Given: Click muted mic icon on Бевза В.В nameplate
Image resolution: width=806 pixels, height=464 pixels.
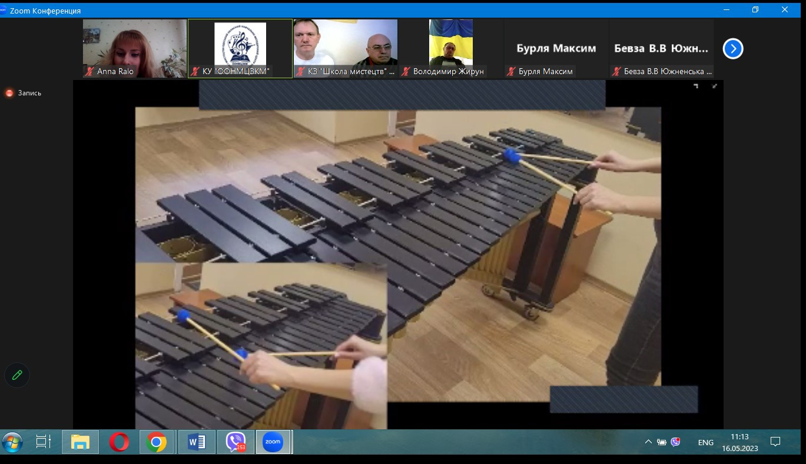Looking at the screenshot, I should (x=617, y=72).
